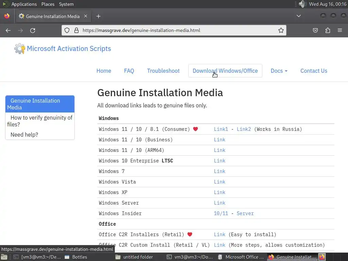This screenshot has height=261, width=348.
Task: Expand the list all tabs chevron
Action: pos(299,16)
